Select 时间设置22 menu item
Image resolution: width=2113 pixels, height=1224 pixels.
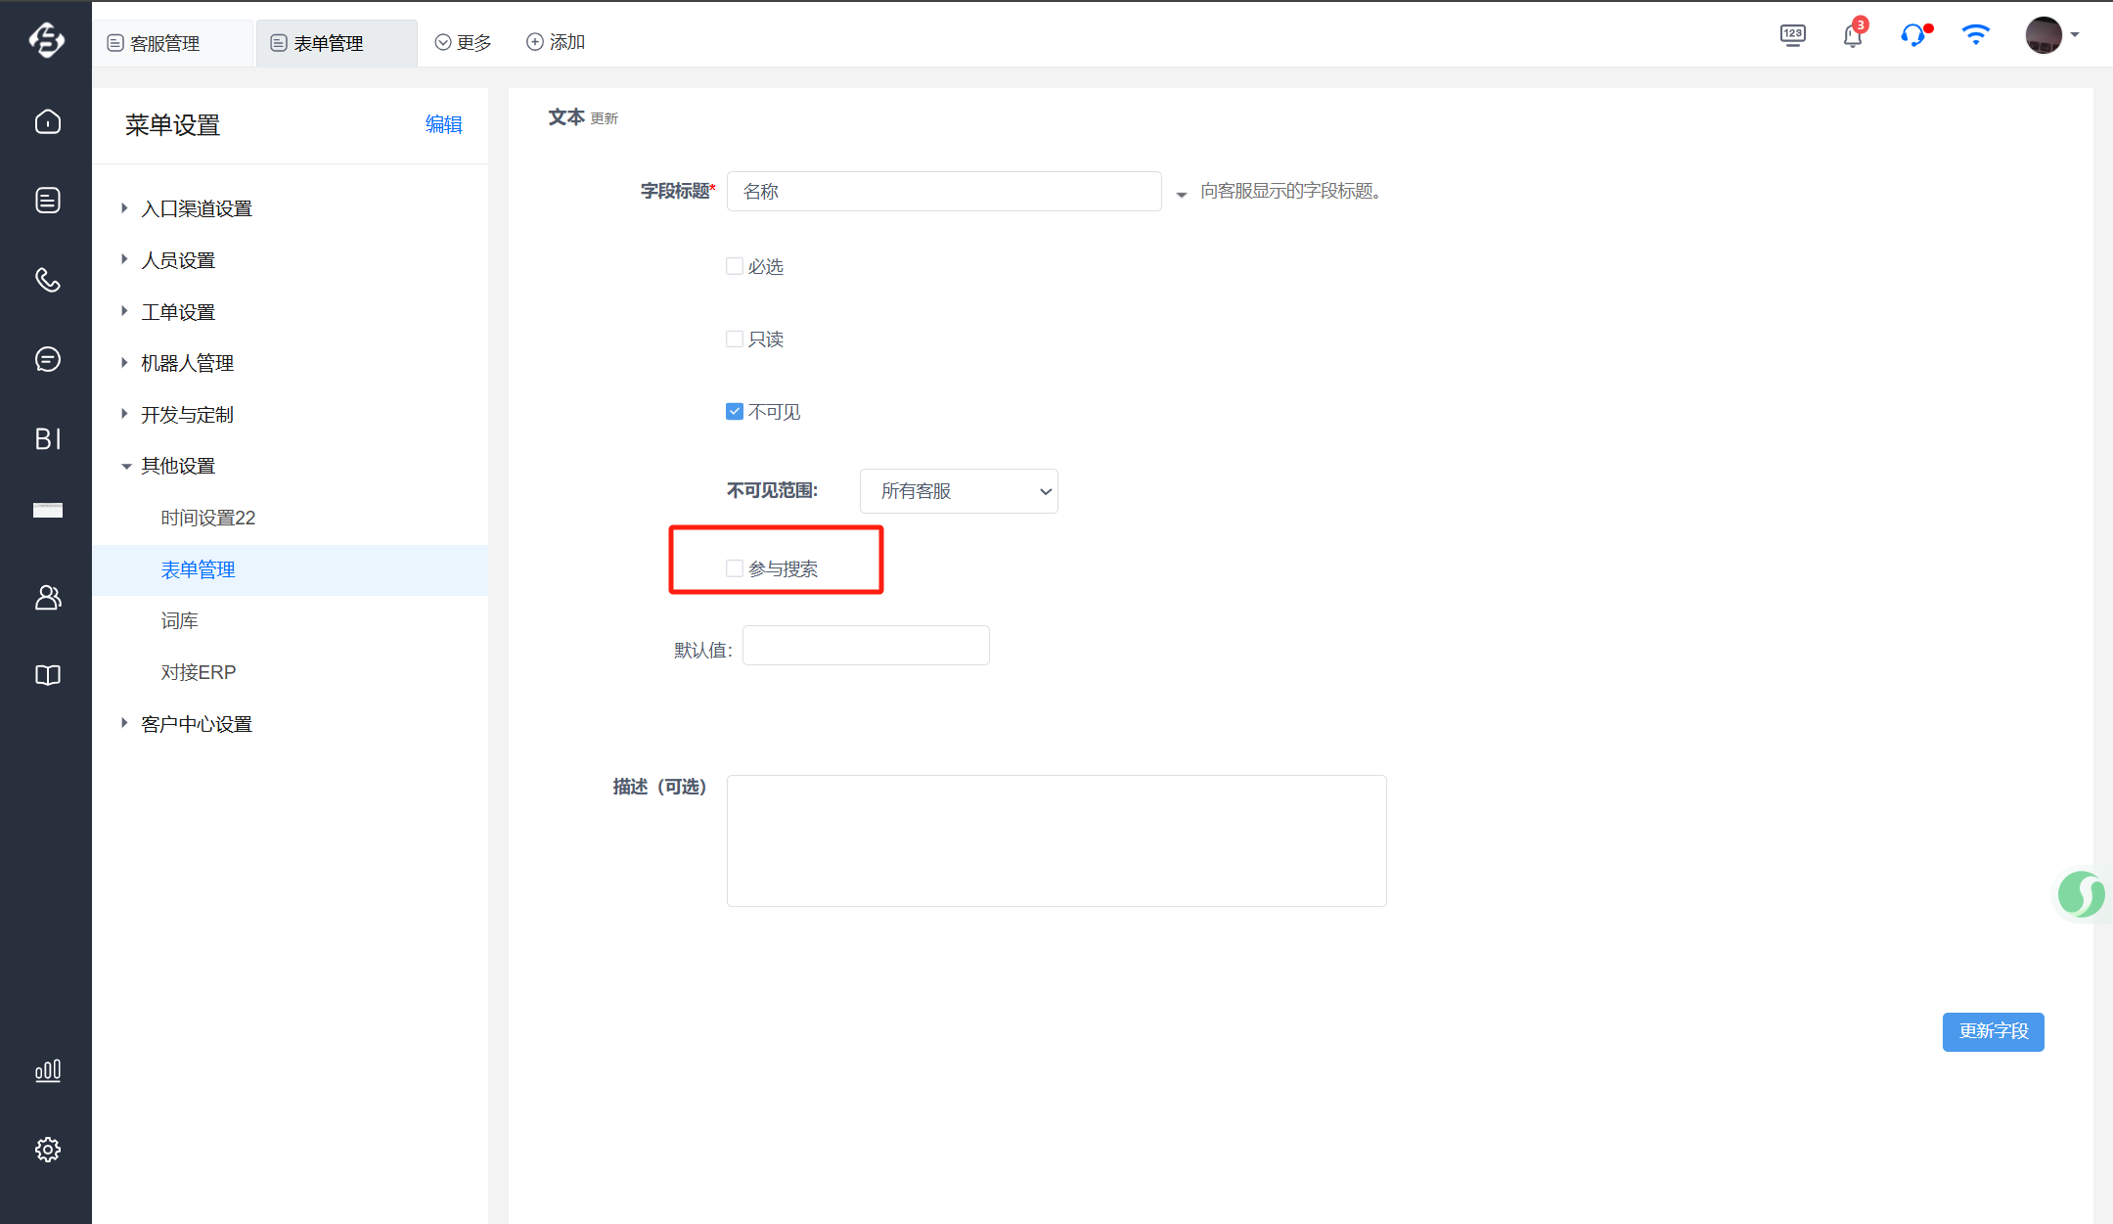[208, 518]
